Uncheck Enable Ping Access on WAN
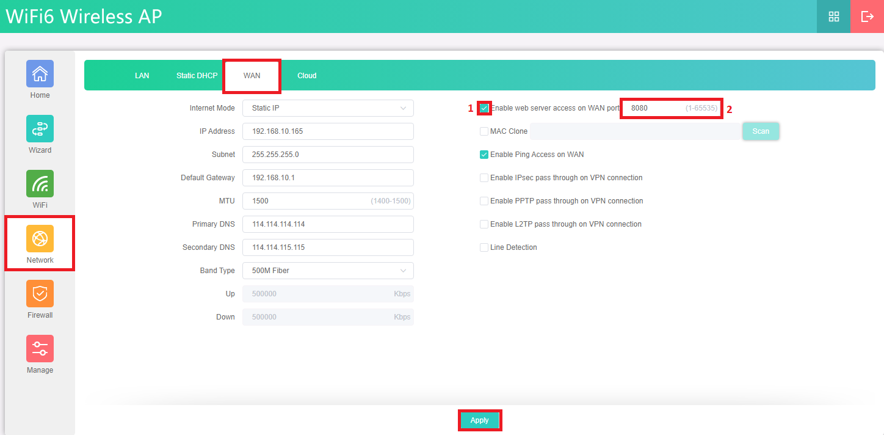Viewport: 884px width, 435px height. (x=484, y=155)
